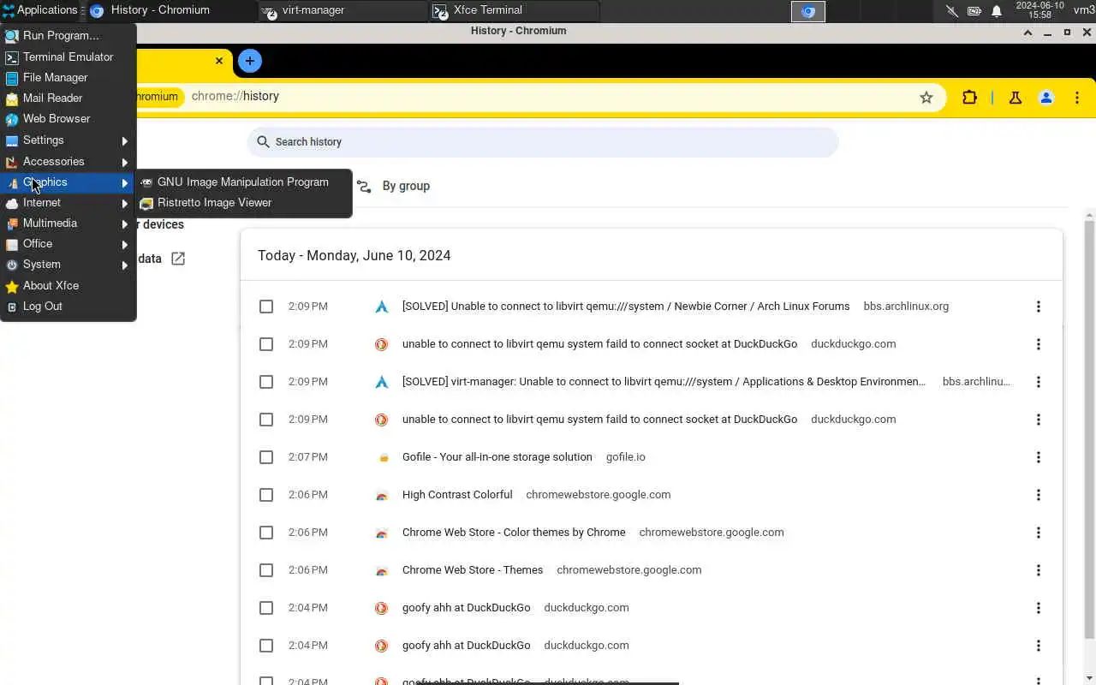The image size is (1096, 685).
Task: Click the Applications button in the panel
Action: tap(39, 10)
